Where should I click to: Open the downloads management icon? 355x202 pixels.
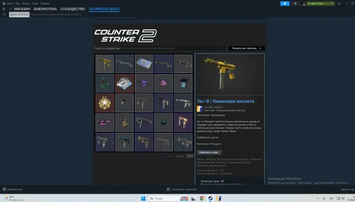(168, 189)
